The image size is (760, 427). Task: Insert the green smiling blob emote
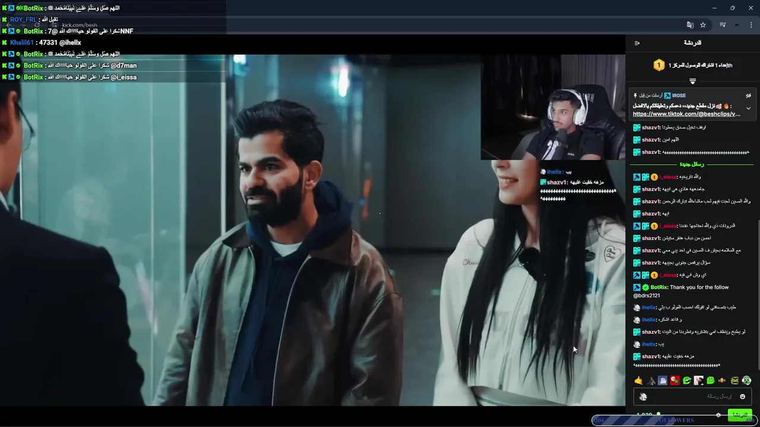pyautogui.click(x=710, y=380)
